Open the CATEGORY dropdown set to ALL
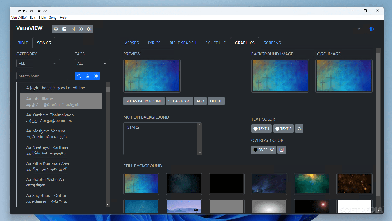The height and width of the screenshot is (221, 392). coord(38,63)
